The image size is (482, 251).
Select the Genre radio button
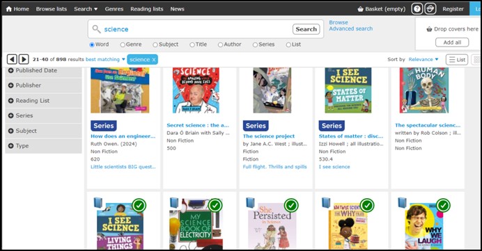point(123,44)
